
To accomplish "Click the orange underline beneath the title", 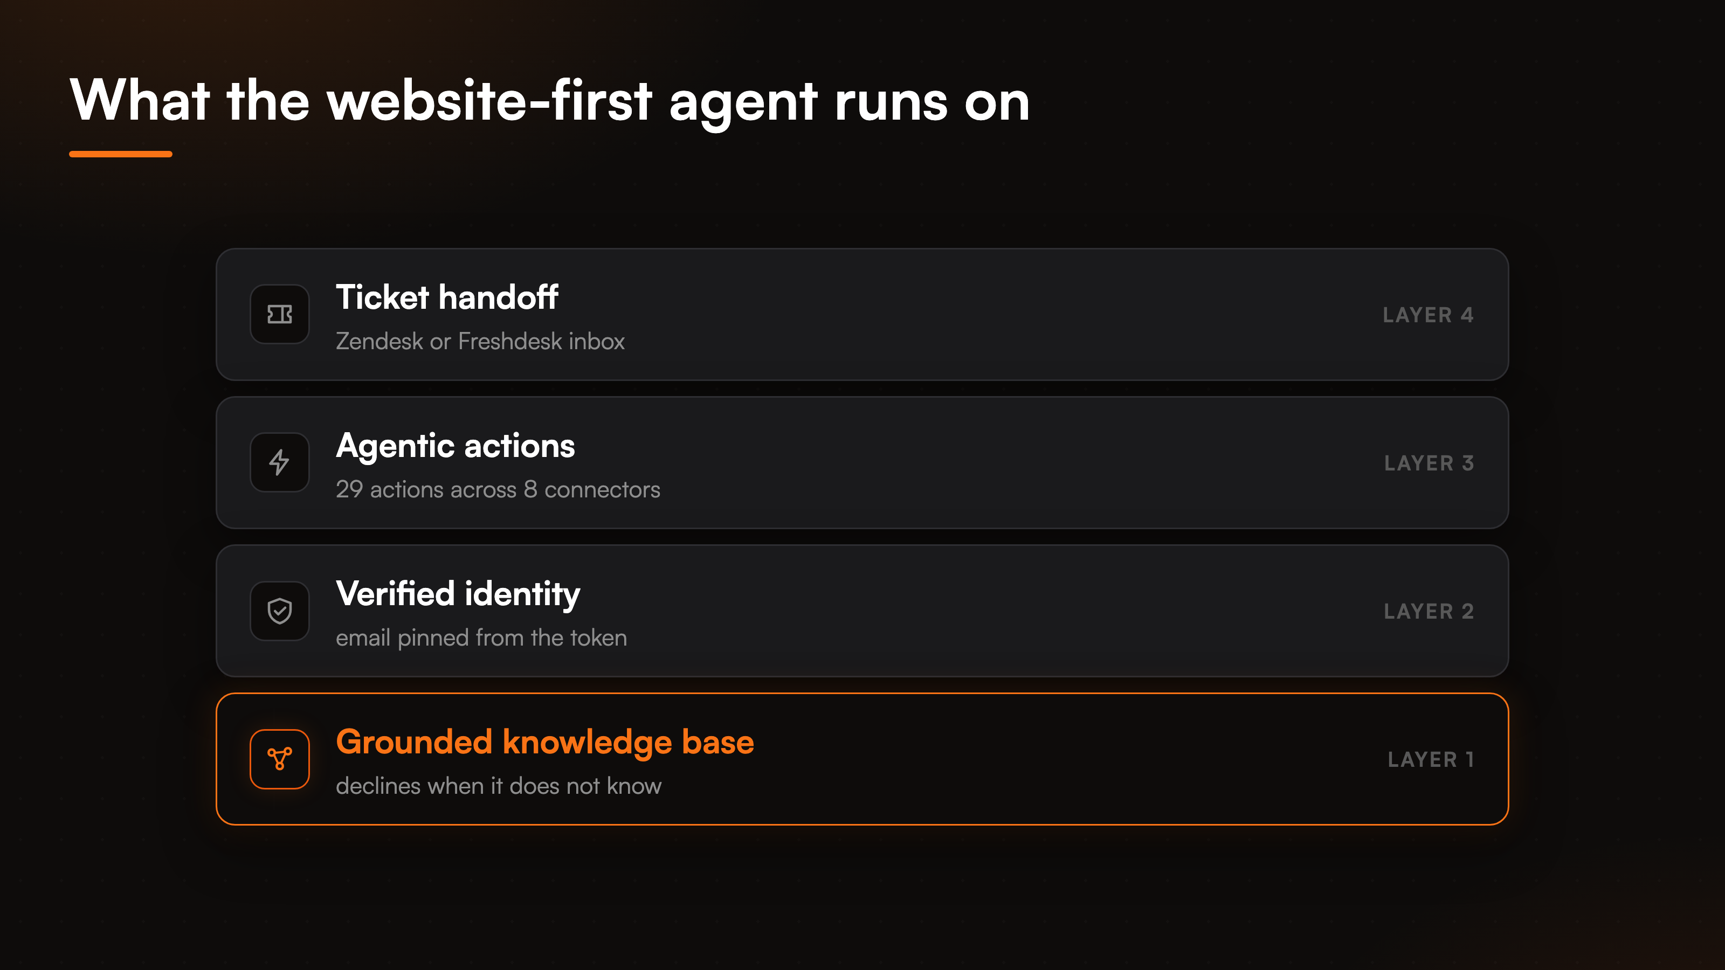I will pos(121,154).
